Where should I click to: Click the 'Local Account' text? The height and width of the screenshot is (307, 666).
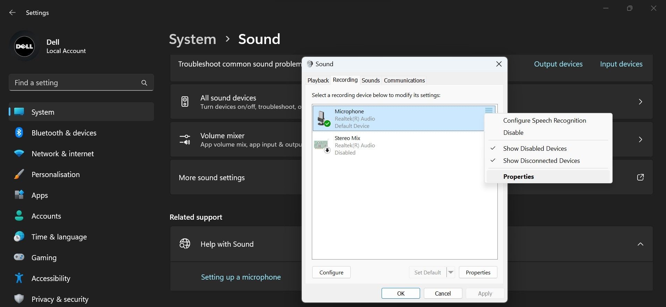[x=66, y=51]
